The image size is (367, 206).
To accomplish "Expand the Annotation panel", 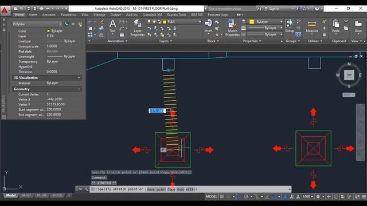I will (x=118, y=41).
